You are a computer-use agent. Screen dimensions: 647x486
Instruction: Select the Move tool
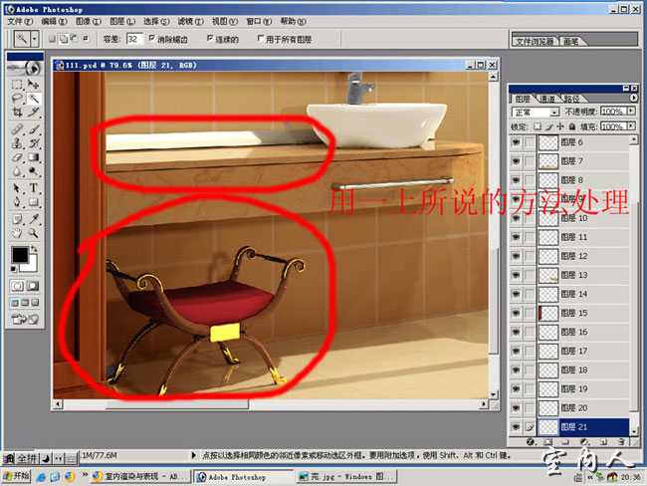[x=33, y=85]
